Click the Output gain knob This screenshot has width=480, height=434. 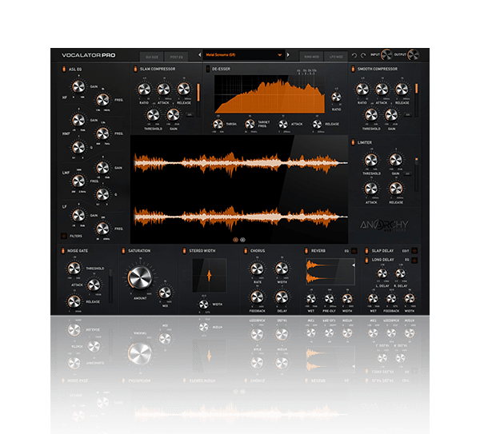413,55
